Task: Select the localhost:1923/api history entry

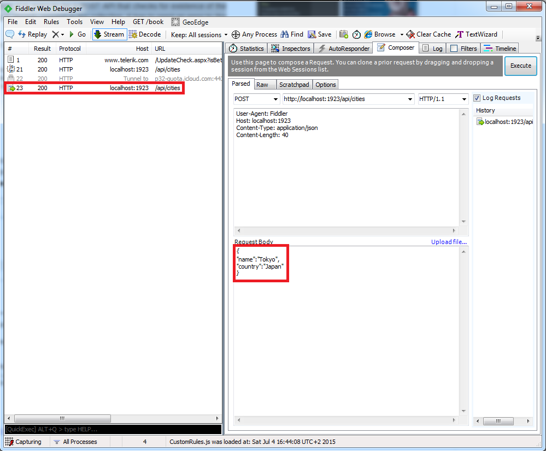Action: click(x=504, y=122)
